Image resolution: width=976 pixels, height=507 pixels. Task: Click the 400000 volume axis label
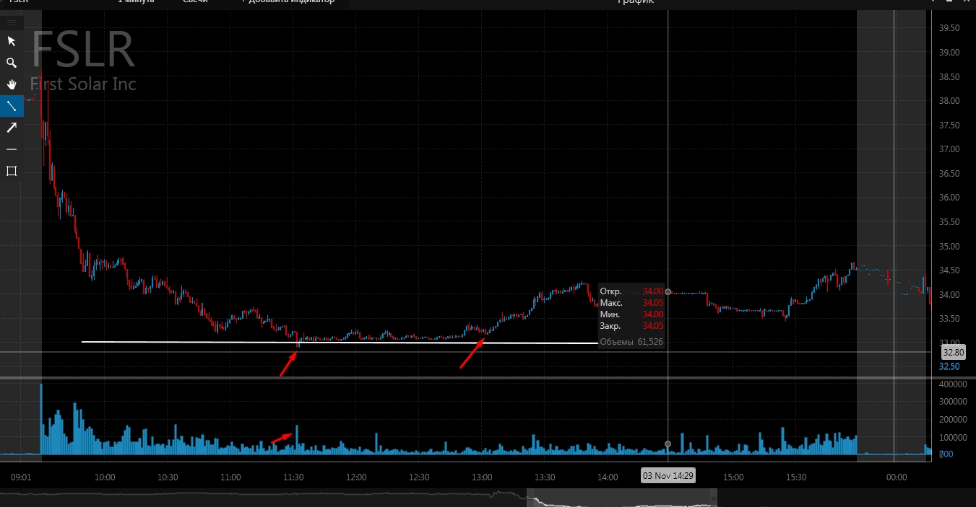tap(952, 384)
